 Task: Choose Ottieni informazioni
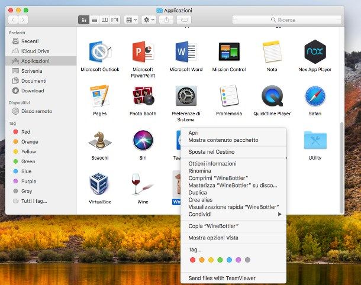coord(233,164)
